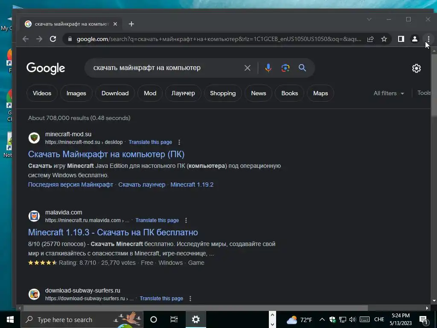Viewport: 437px width, 328px height.
Task: Select the Лаунчер filter chip
Action: tap(183, 94)
